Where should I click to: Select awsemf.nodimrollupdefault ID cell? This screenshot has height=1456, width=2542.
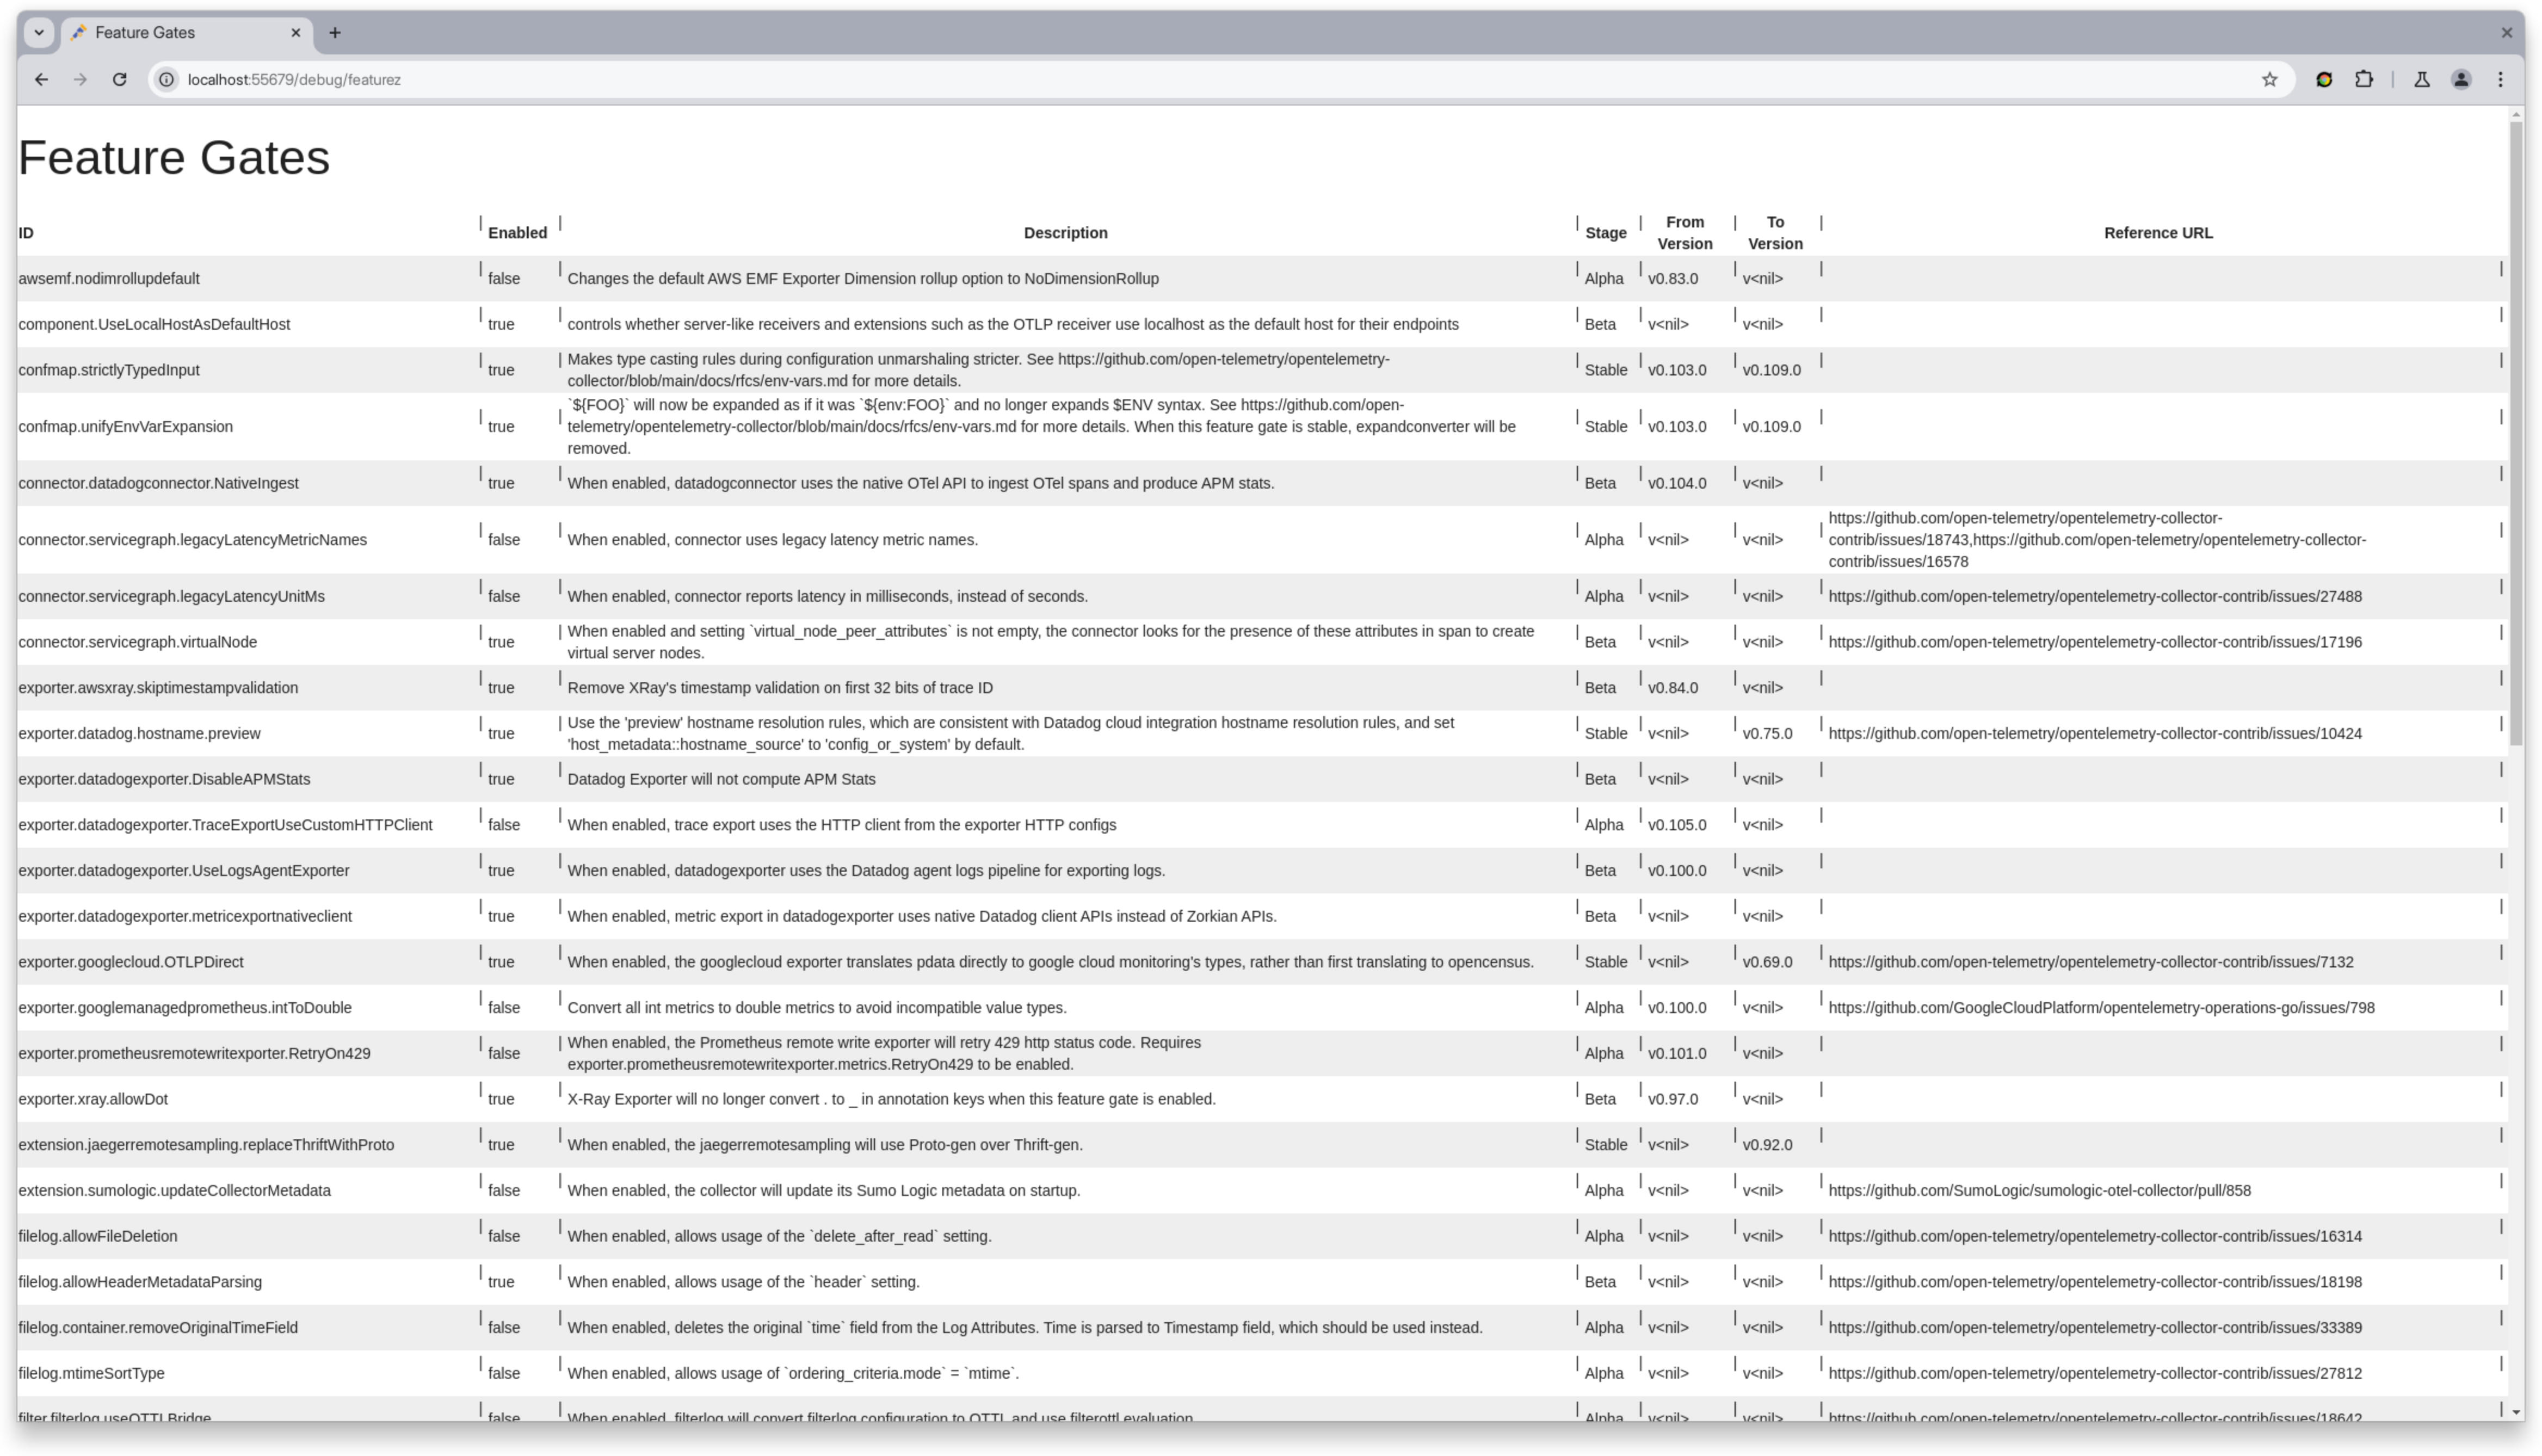tap(109, 279)
